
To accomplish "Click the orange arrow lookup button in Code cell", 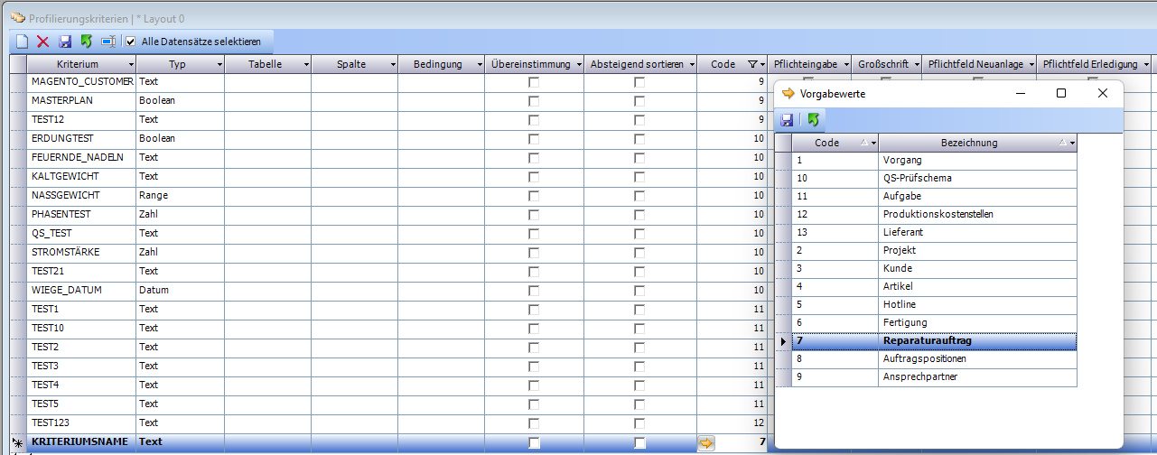I will [706, 442].
